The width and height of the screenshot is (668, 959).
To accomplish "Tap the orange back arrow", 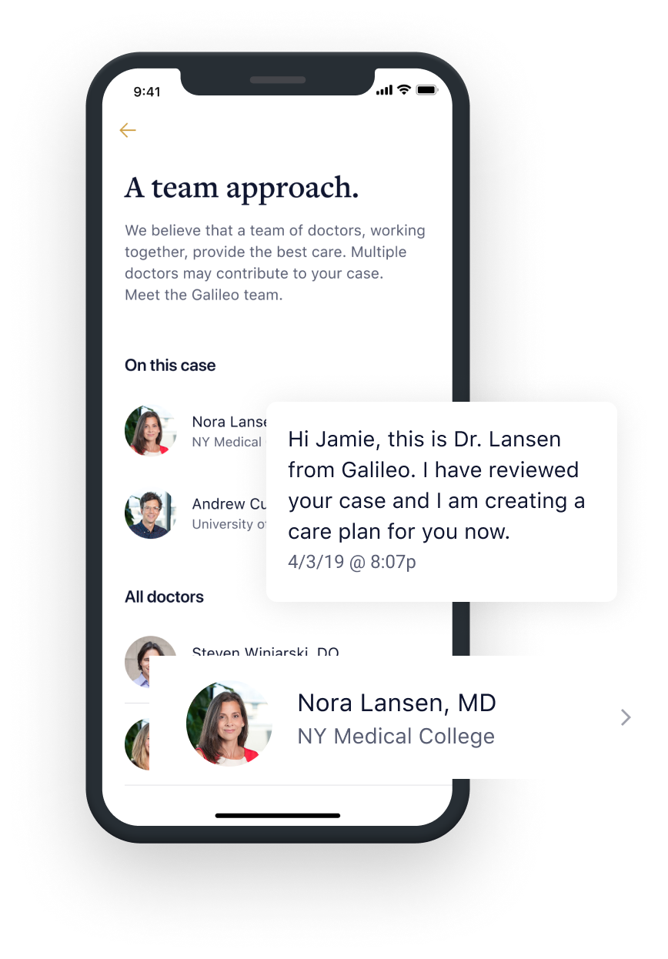I will coord(128,130).
